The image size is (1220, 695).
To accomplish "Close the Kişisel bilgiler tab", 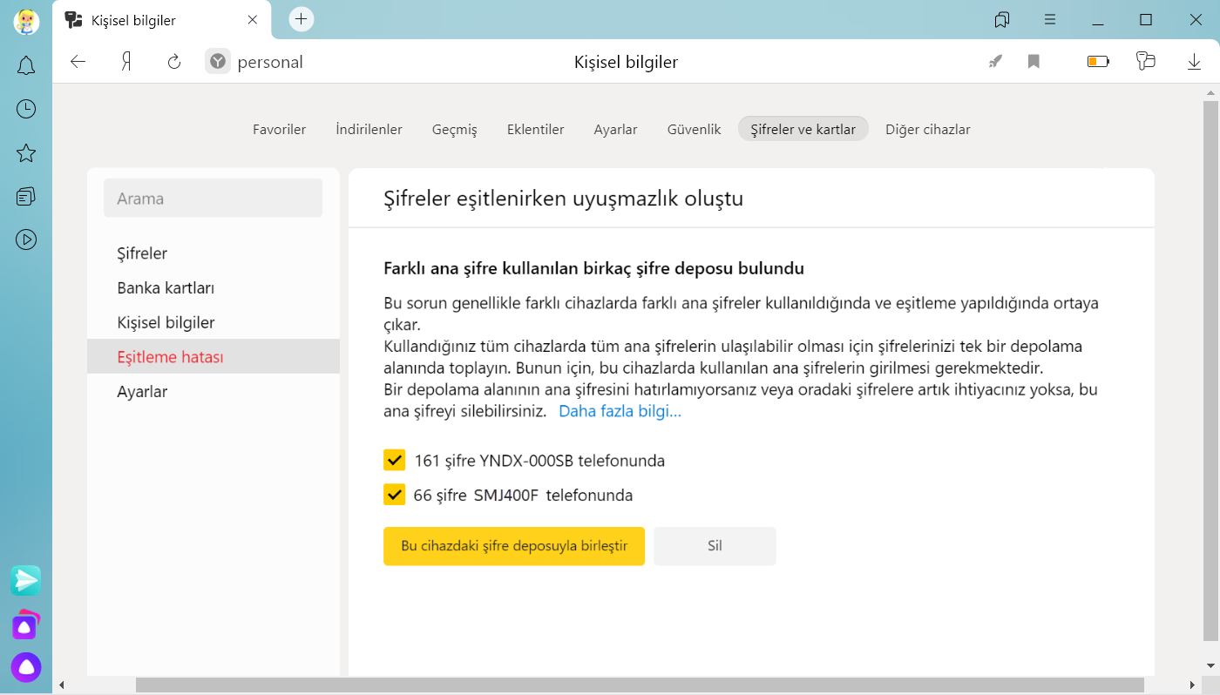I will click(x=254, y=19).
